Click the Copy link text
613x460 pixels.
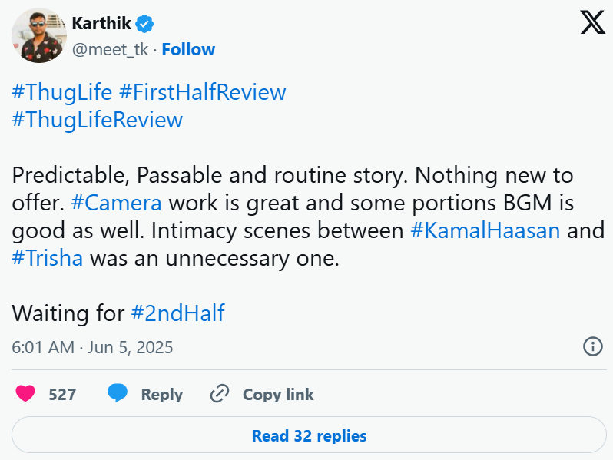(x=278, y=395)
